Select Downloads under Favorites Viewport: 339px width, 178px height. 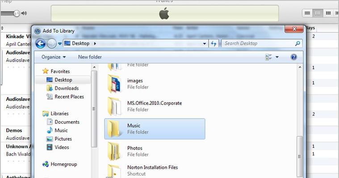(x=67, y=89)
